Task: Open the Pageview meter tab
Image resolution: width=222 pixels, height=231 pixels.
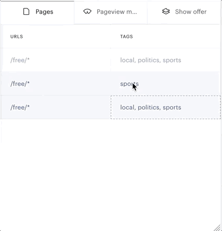Action: (x=110, y=12)
